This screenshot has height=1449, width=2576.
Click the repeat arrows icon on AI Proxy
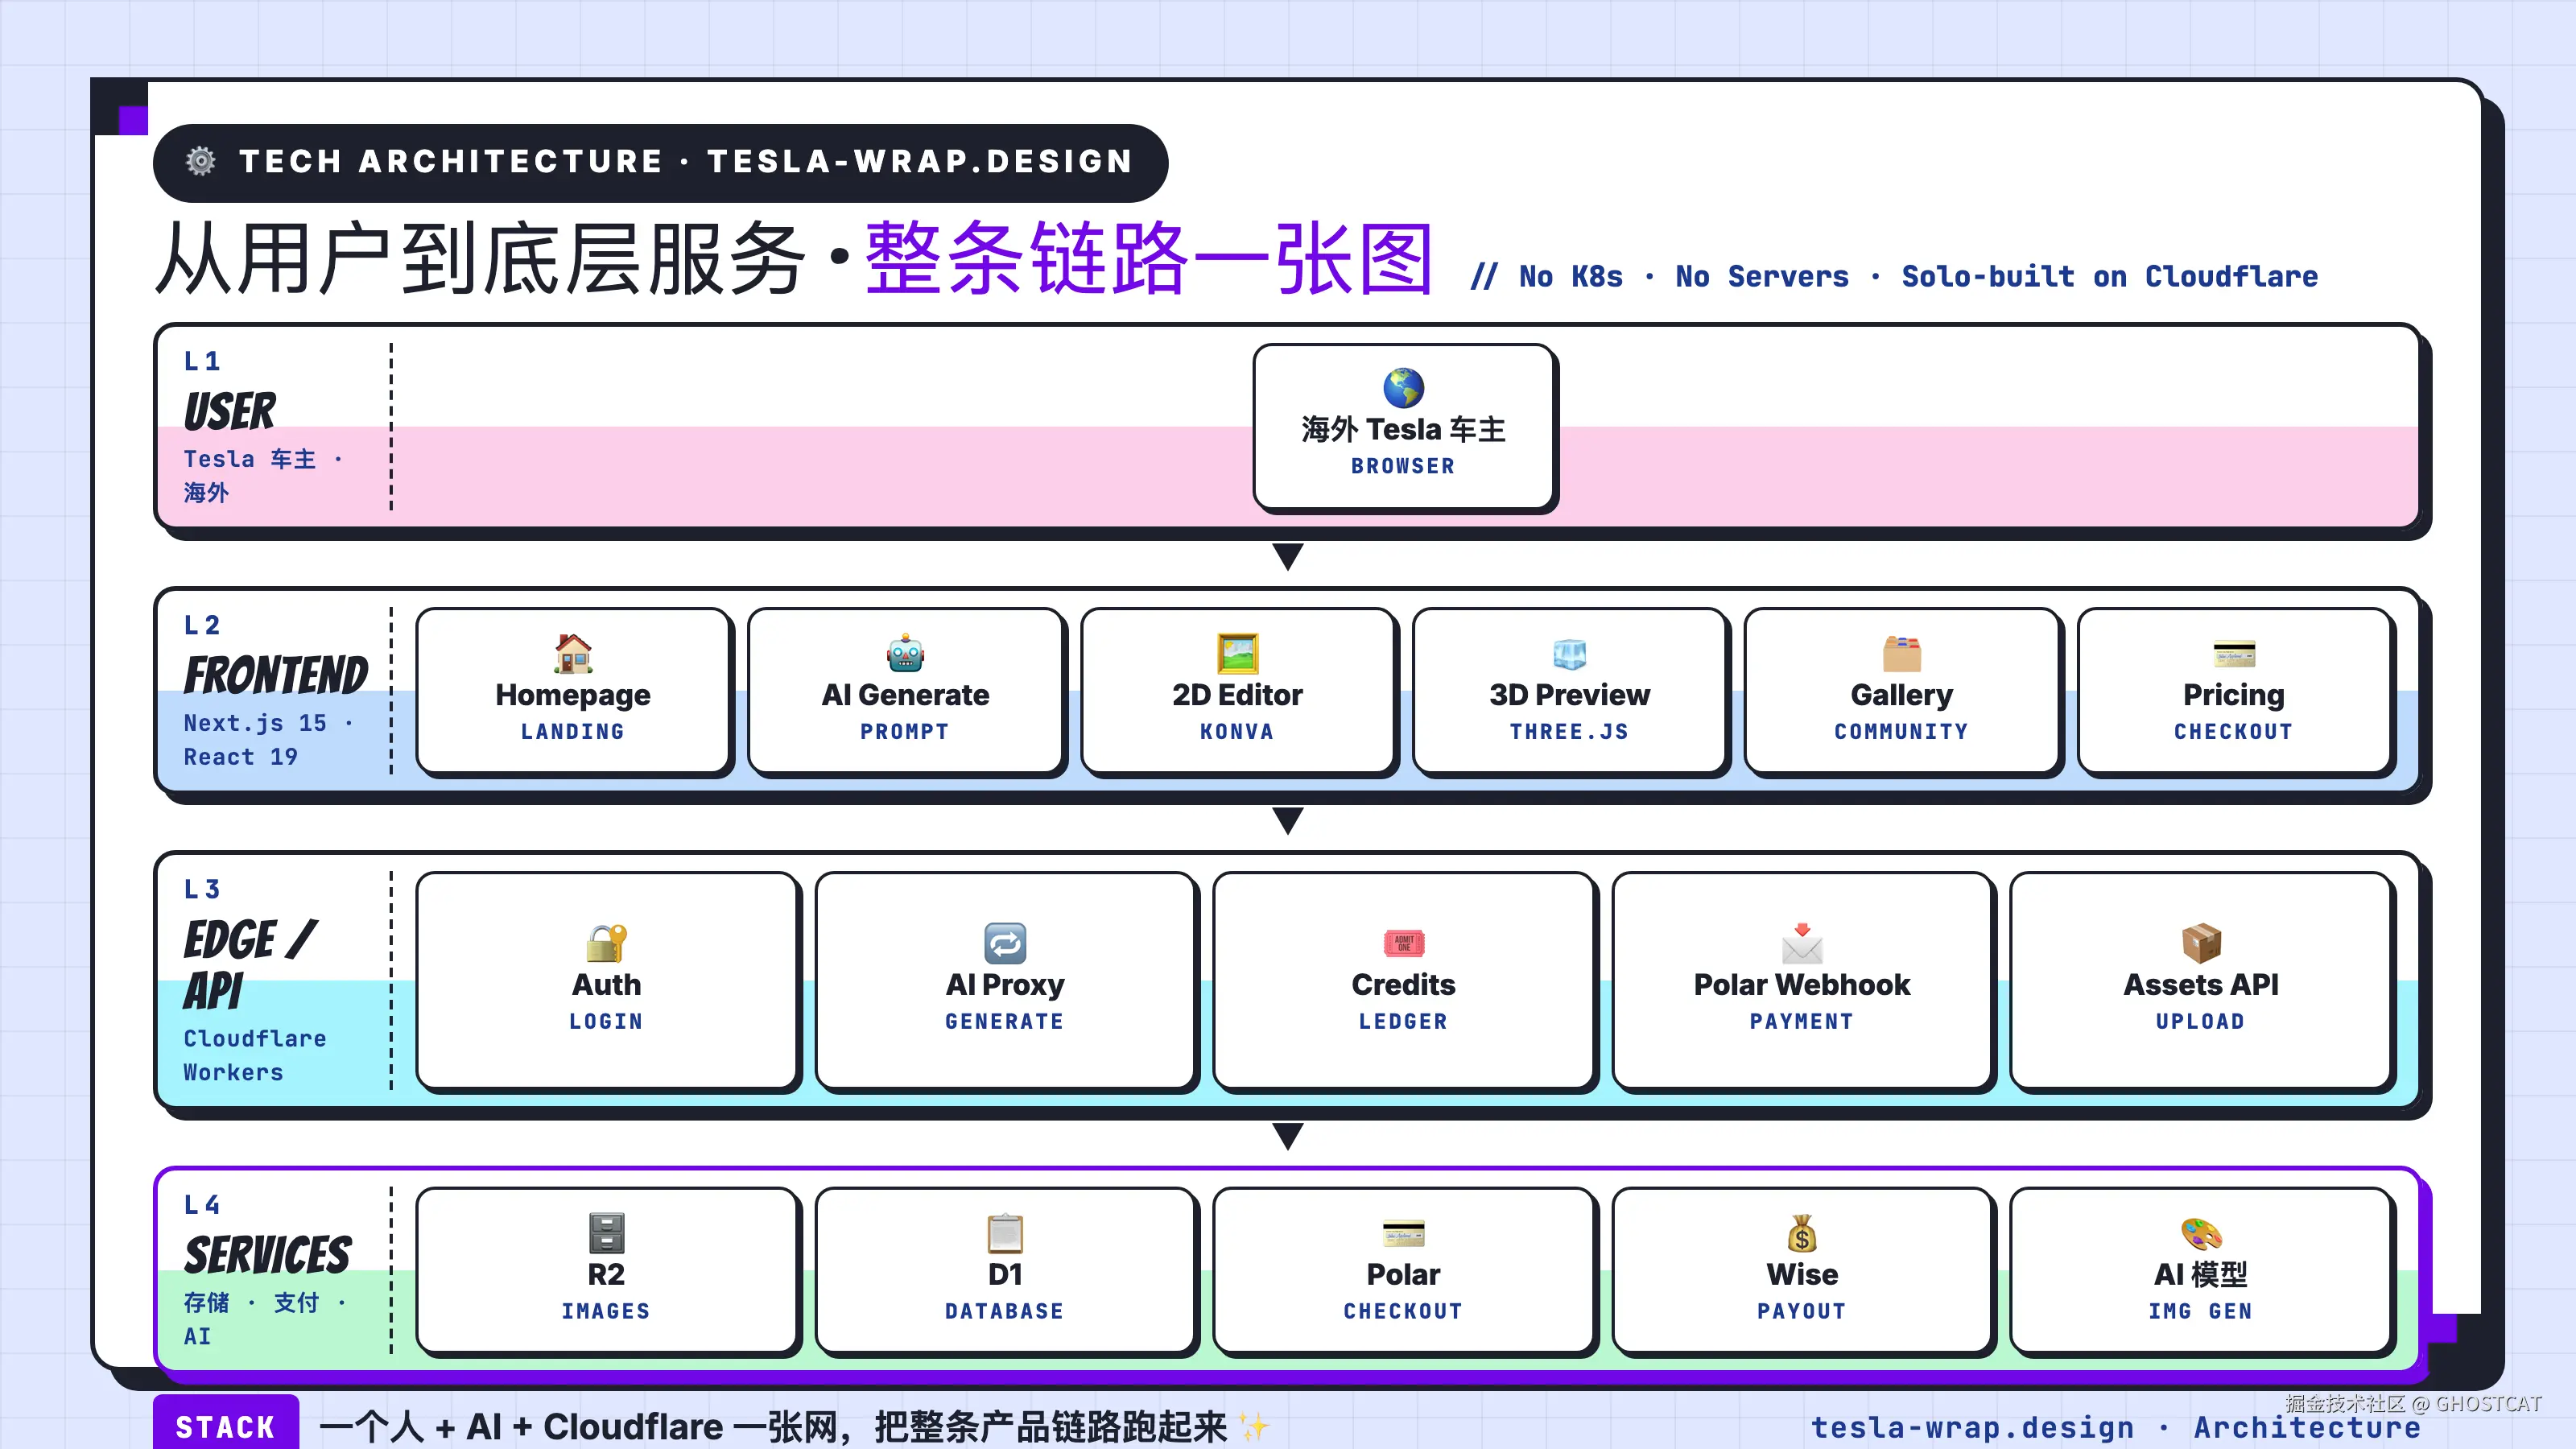pos(1005,943)
